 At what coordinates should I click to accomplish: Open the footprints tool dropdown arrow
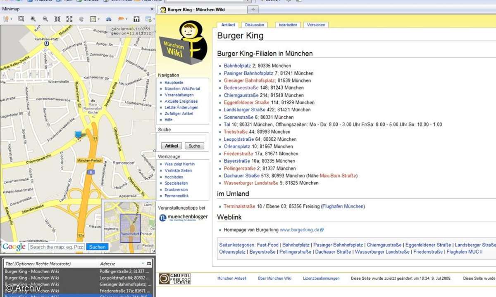tap(11, 19)
